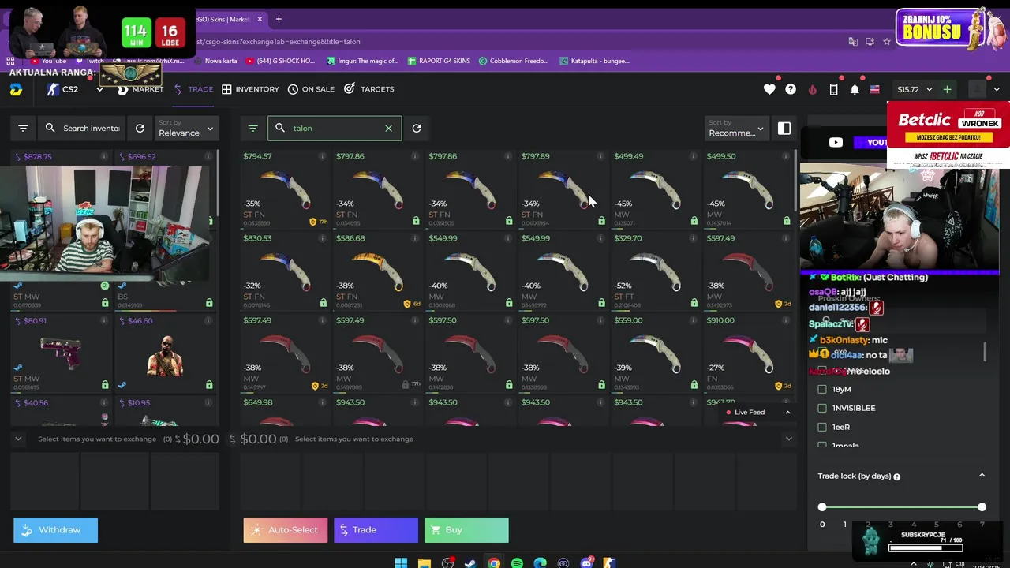
Task: Switch to the Inventory tab
Action: (250, 89)
